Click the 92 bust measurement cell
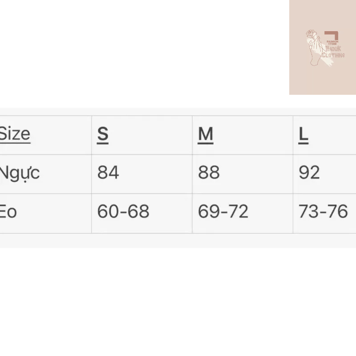 (x=309, y=173)
